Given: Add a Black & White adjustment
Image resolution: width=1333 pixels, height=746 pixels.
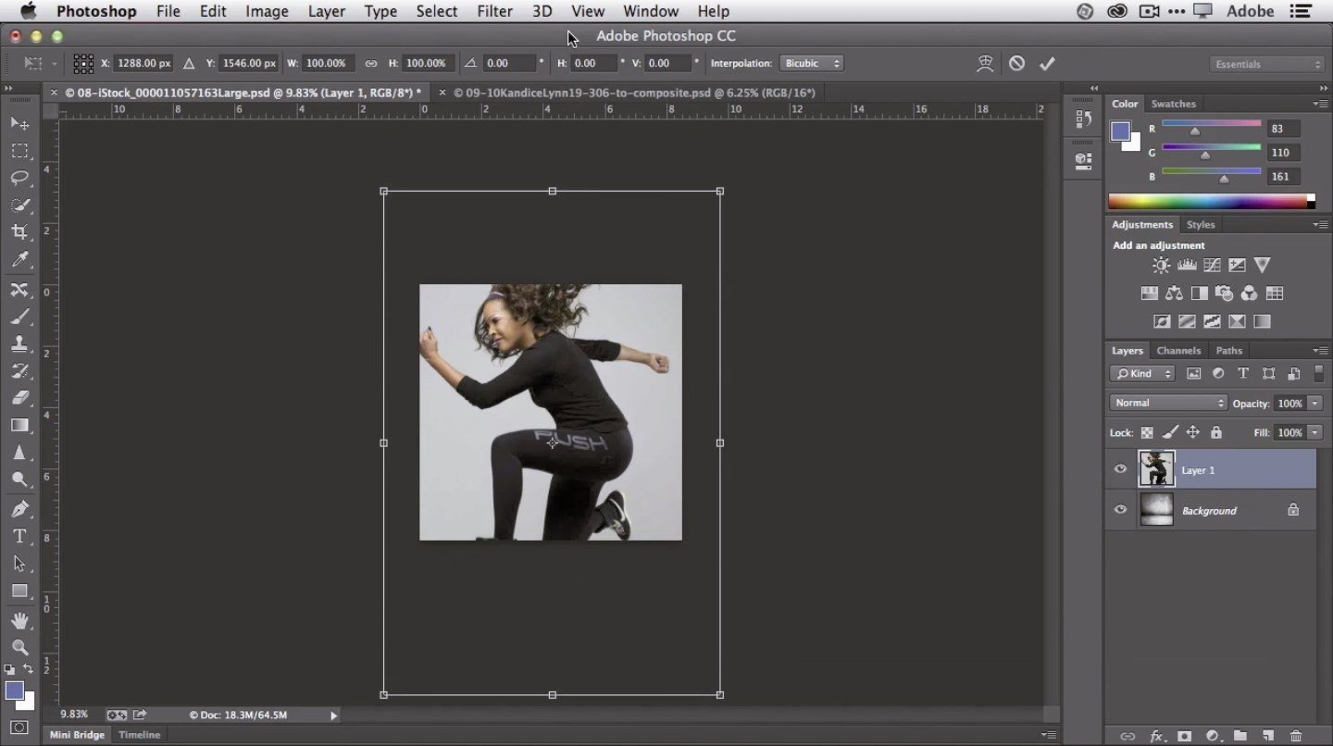Looking at the screenshot, I should click(x=1199, y=293).
